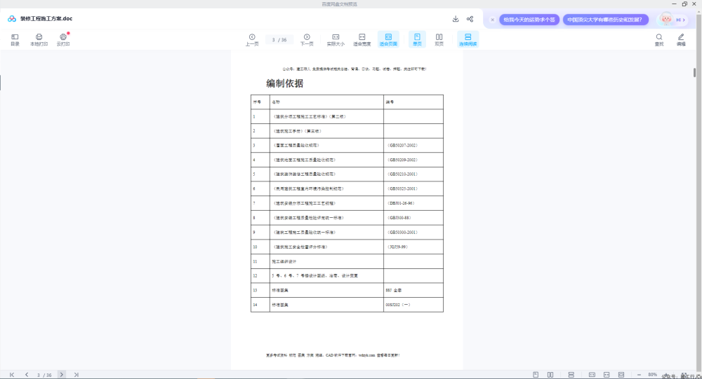
Task: Toggle 适合页面 fit page mode
Action: point(388,40)
